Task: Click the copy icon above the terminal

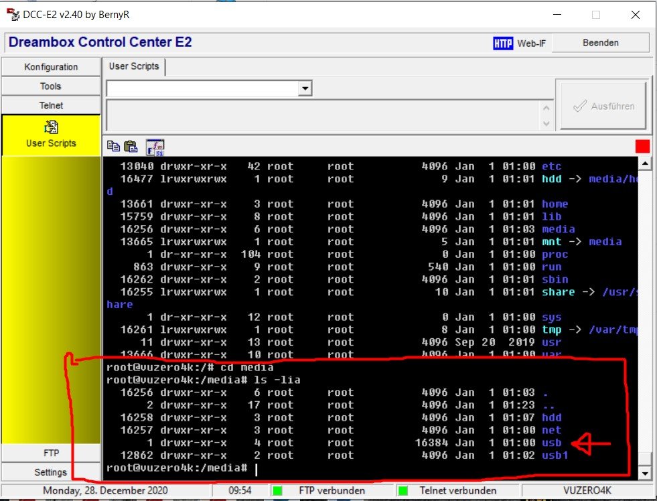Action: pos(113,147)
